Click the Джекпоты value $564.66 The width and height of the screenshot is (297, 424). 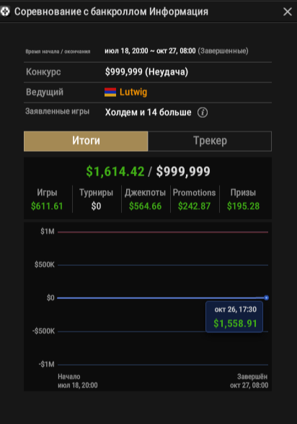pos(145,206)
